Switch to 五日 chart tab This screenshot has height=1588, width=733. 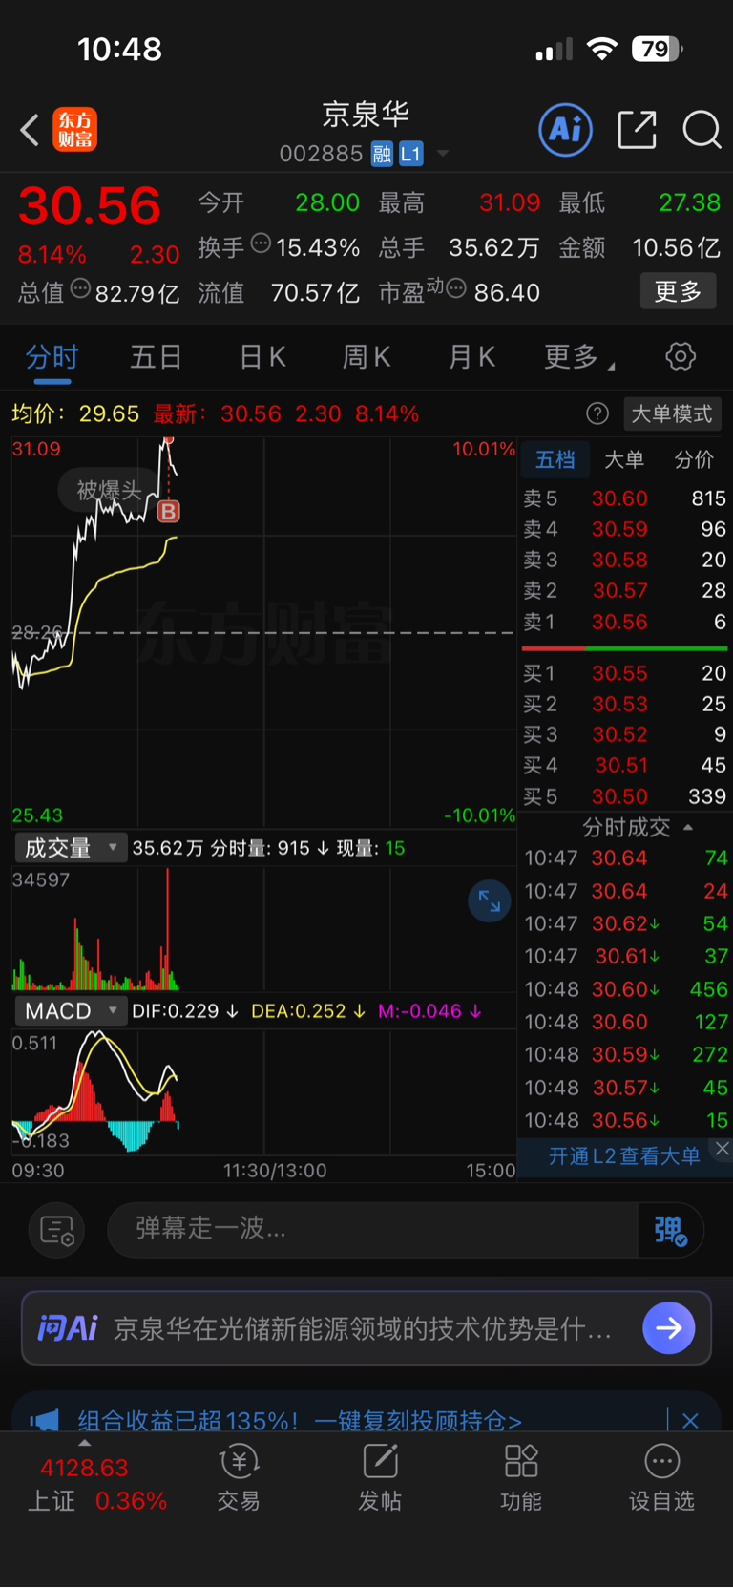(x=156, y=357)
